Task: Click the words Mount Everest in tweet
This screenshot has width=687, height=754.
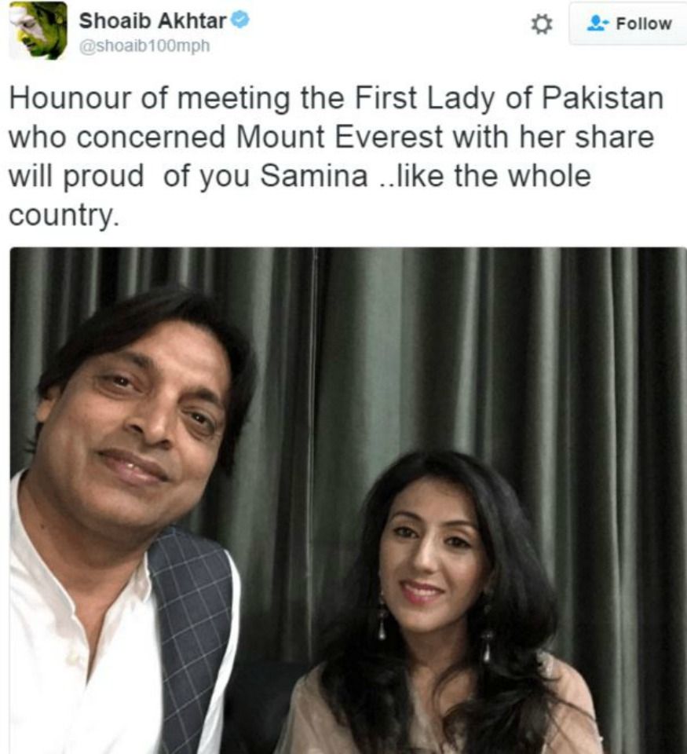Action: pos(339,137)
